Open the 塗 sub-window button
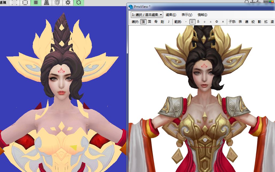Image resolution: width=275 pixels, height=172 pixels. tap(272, 22)
